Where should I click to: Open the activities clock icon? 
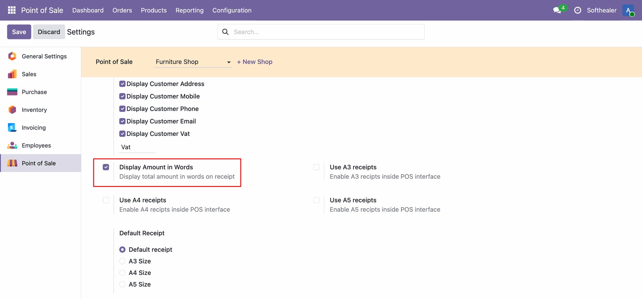(577, 10)
